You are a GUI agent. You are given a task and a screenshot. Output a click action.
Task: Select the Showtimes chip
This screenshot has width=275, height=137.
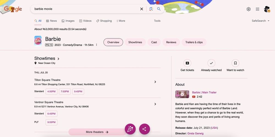click(x=135, y=42)
